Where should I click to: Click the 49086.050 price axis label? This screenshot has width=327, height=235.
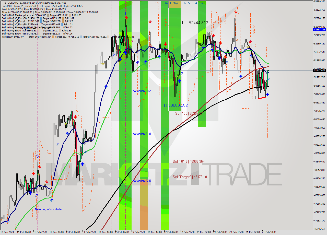320,153
